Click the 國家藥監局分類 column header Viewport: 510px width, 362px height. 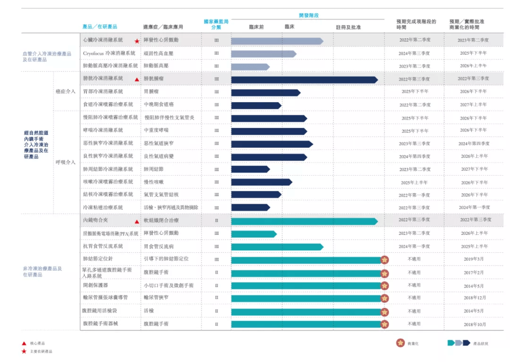(x=216, y=25)
